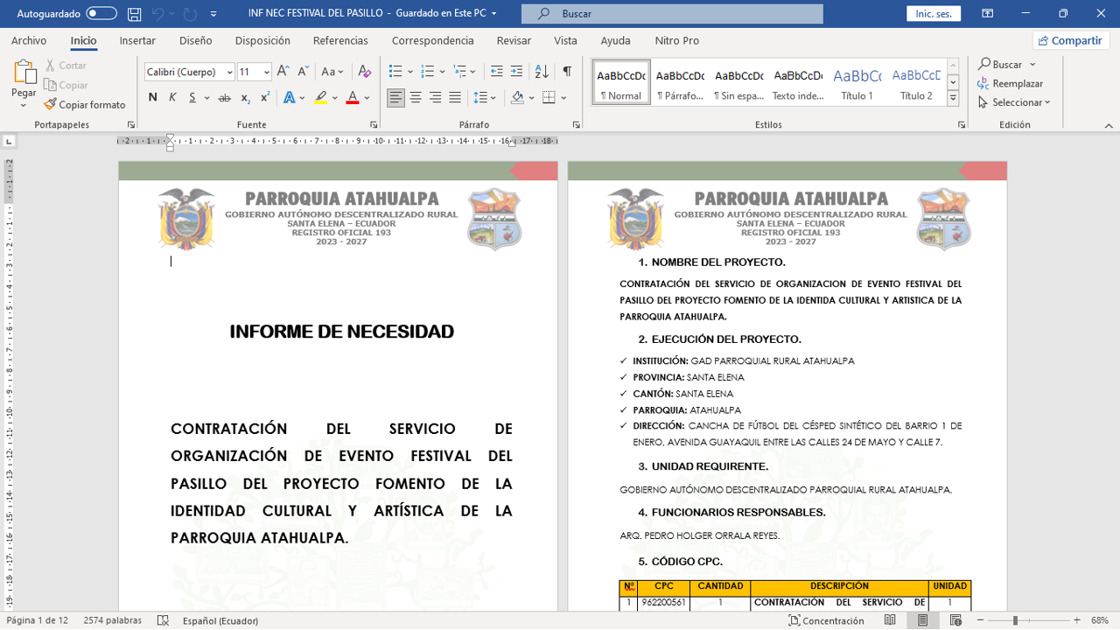
Task: Click the Save floppy disk icon
Action: [x=134, y=14]
